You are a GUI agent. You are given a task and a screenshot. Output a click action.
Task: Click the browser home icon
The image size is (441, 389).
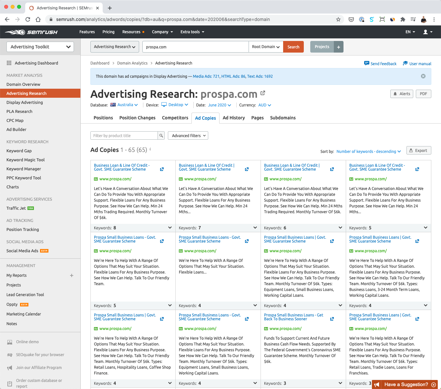[38, 19]
